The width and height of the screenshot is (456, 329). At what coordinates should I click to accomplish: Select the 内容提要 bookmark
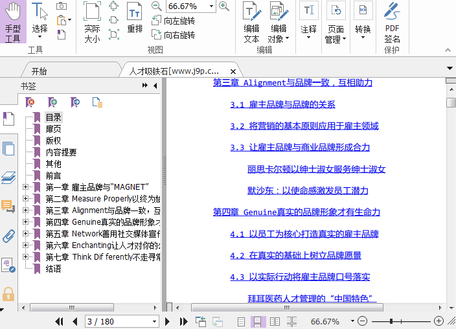point(61,152)
